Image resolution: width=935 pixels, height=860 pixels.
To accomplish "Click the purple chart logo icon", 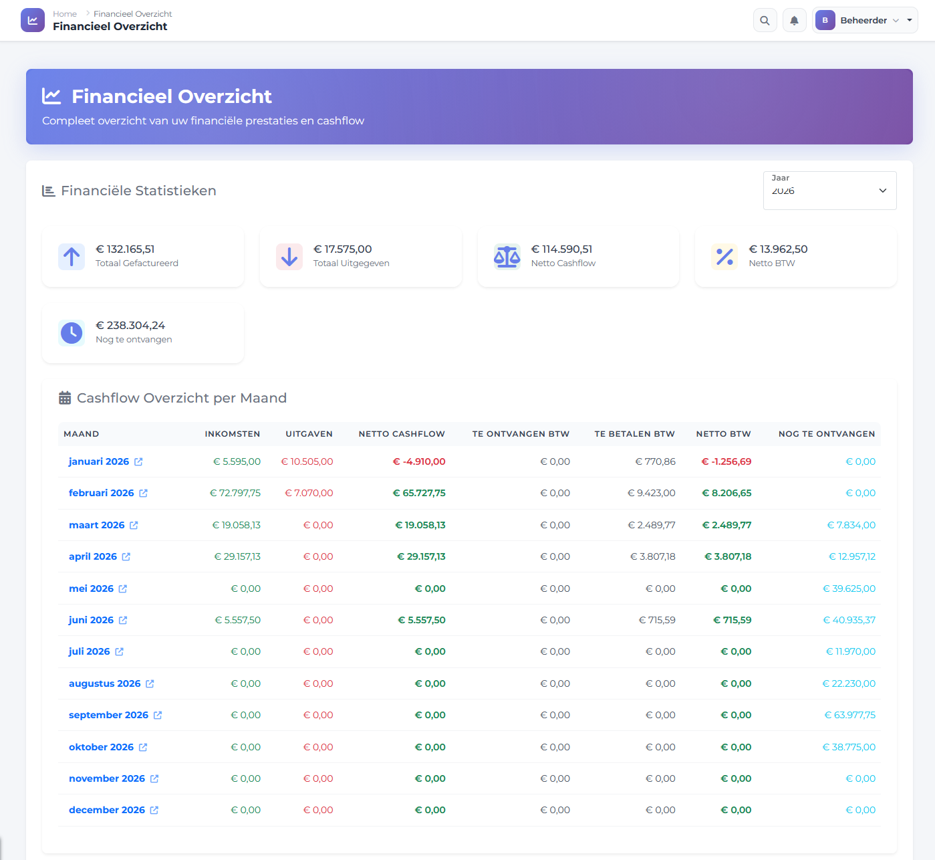I will [33, 20].
